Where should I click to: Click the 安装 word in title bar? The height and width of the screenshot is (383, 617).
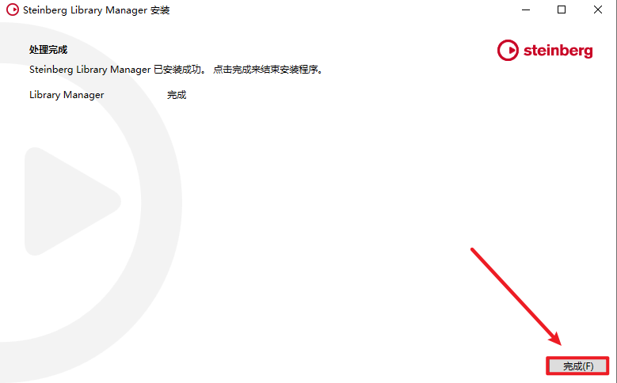160,10
